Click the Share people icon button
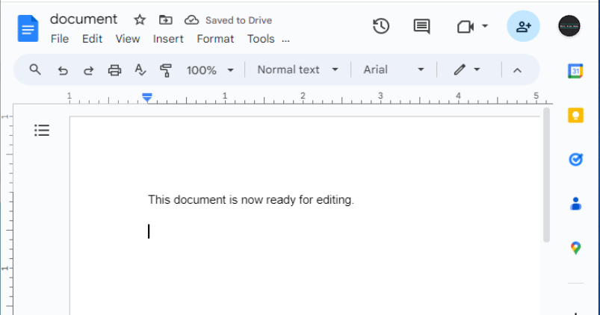 523,26
